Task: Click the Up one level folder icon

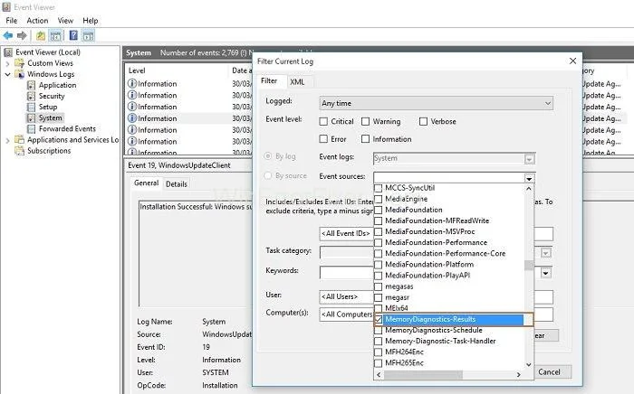Action: tap(41, 35)
